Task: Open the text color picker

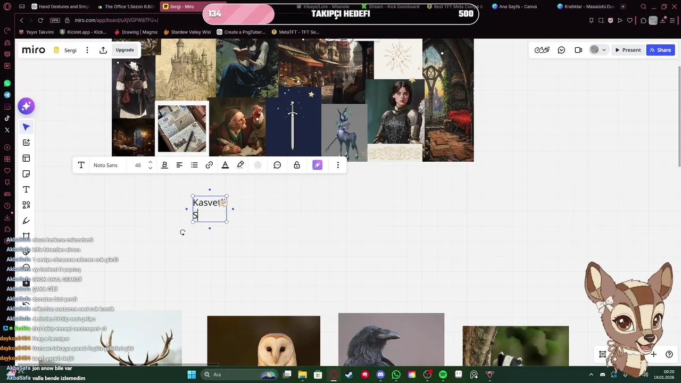Action: [x=225, y=165]
